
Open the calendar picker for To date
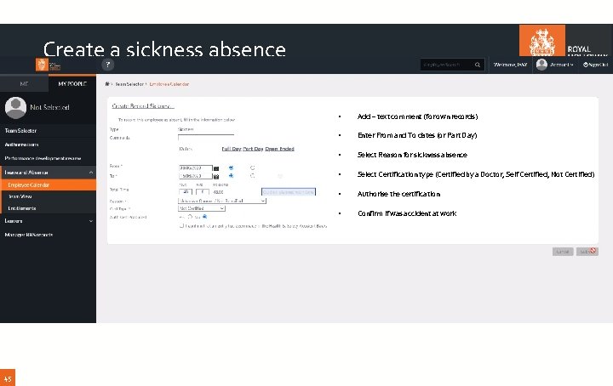[x=216, y=176]
